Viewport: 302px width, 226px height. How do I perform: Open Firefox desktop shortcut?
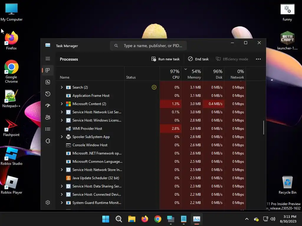coord(12,41)
